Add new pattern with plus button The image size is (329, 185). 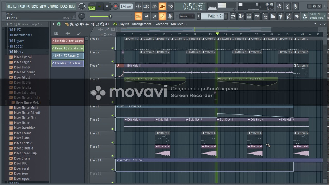coord(226,16)
